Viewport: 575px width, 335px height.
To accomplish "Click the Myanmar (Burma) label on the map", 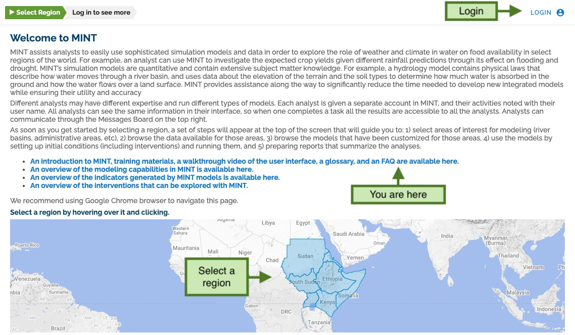I will pyautogui.click(x=496, y=240).
